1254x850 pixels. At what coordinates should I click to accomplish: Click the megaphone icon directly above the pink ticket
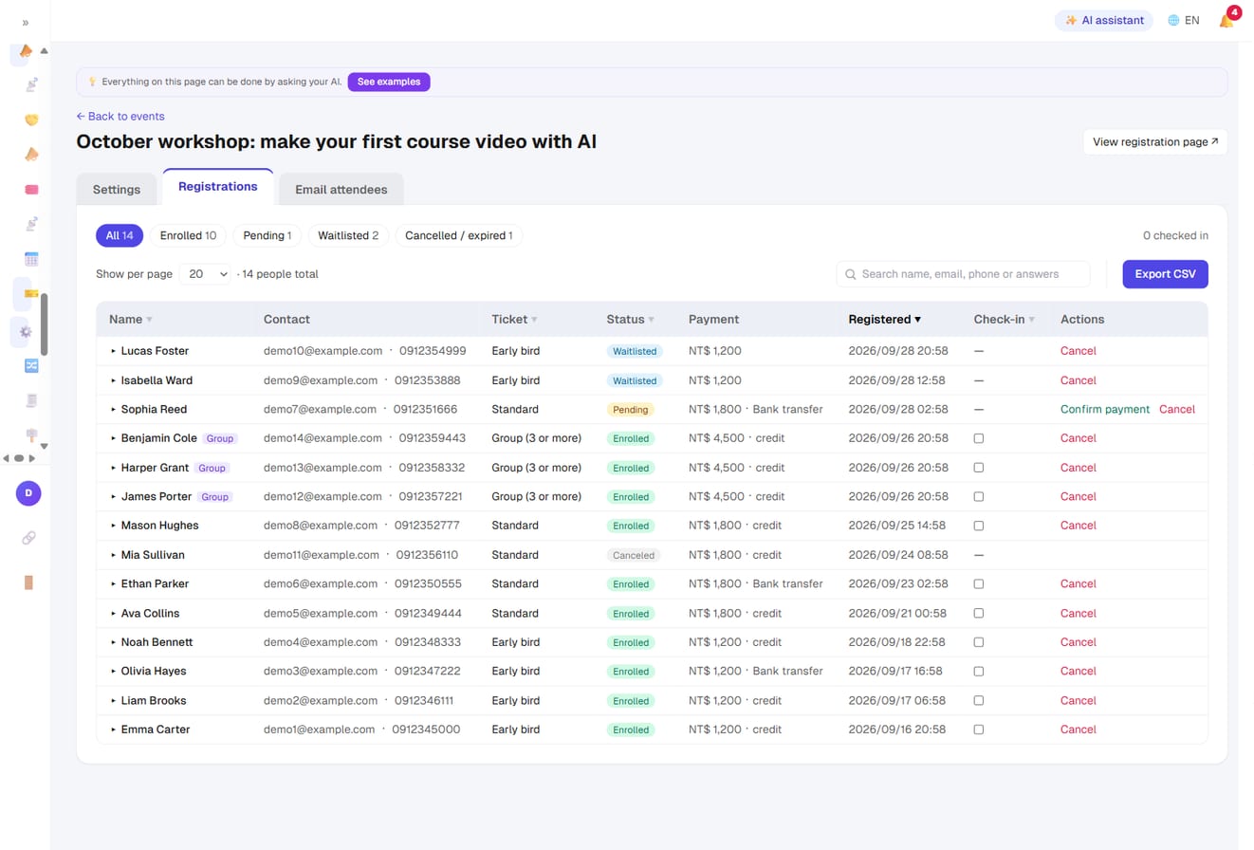tap(31, 155)
